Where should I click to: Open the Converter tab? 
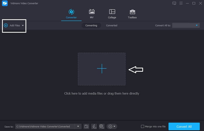click(71, 14)
